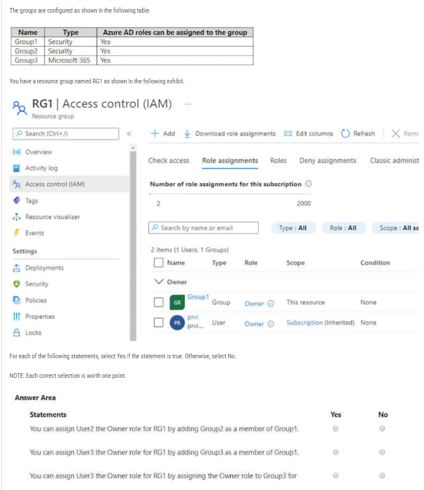
Task: Click the Overview icon in the sidebar
Action: pos(17,152)
